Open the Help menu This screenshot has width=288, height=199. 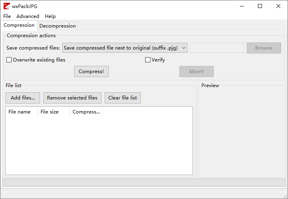click(50, 16)
